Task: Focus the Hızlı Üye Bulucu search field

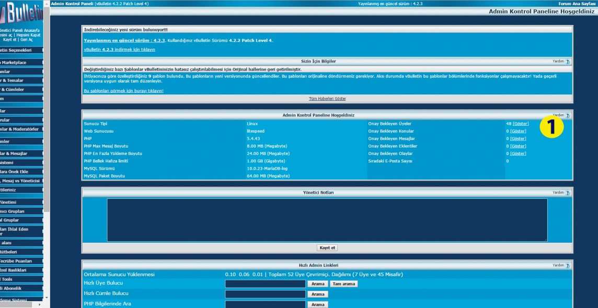Action: pos(265,284)
